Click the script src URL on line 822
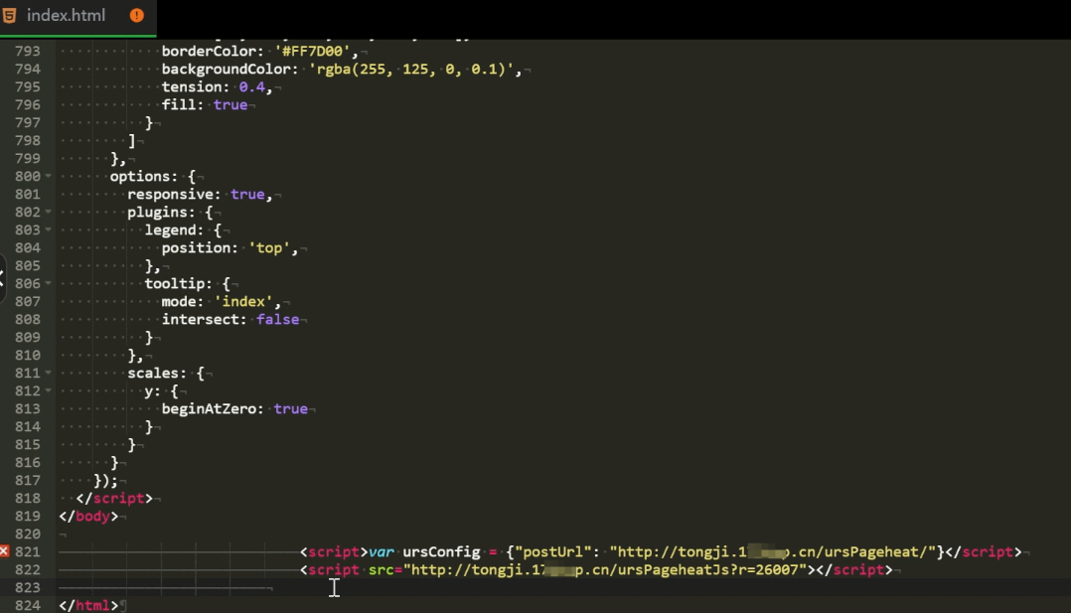Image resolution: width=1071 pixels, height=613 pixels. point(606,569)
